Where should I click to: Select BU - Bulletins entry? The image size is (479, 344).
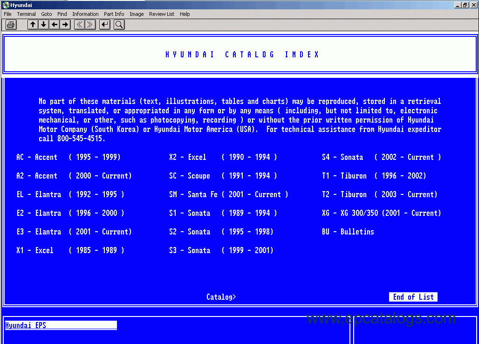[x=348, y=232]
